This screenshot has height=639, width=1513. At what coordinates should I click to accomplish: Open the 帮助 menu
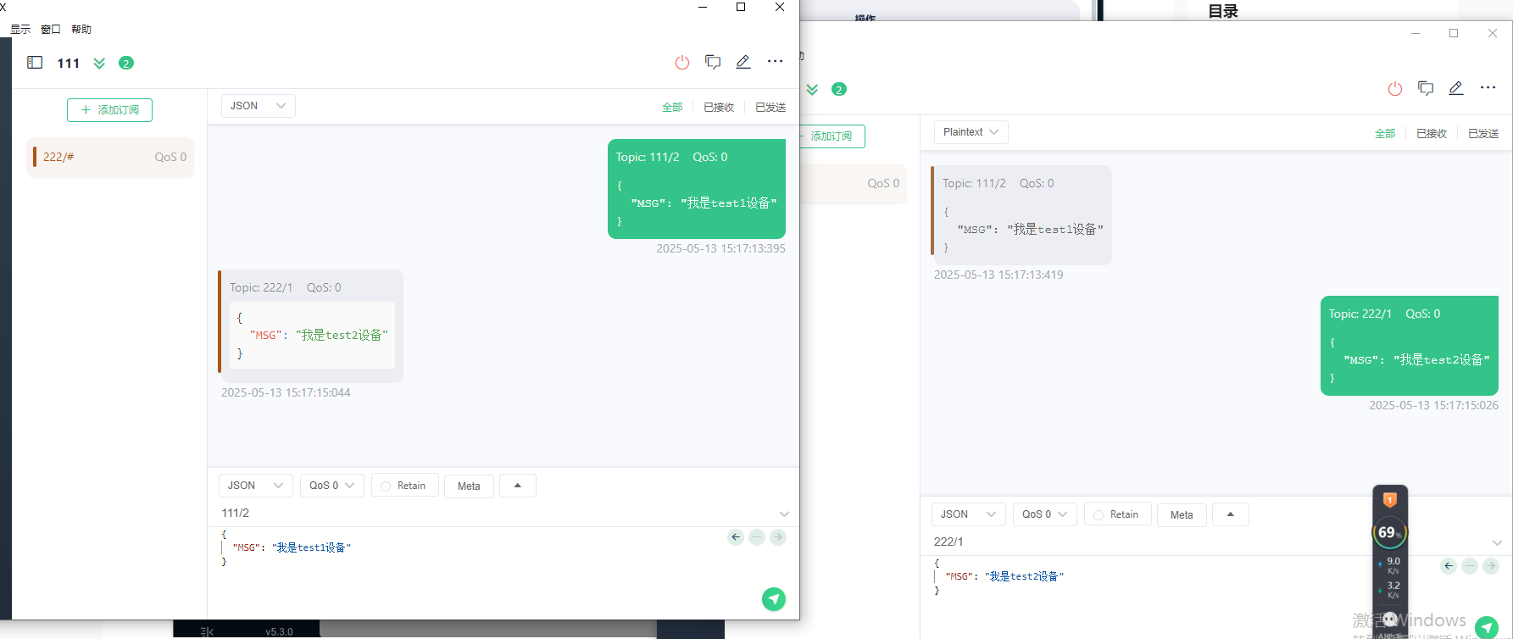pyautogui.click(x=81, y=29)
